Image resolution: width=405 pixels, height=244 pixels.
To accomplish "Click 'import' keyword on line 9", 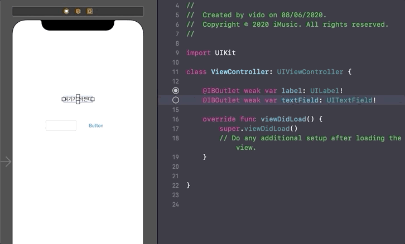I will tap(199, 53).
